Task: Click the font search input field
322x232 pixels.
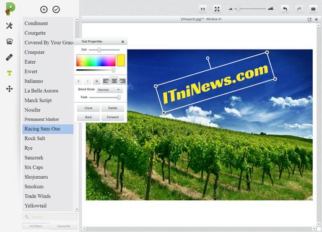Action: pos(50,217)
